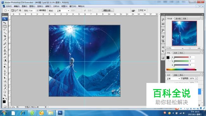Image resolution: width=206 pixels, height=116 pixels.
Task: Select the Healing Brush tool
Action: [5, 44]
